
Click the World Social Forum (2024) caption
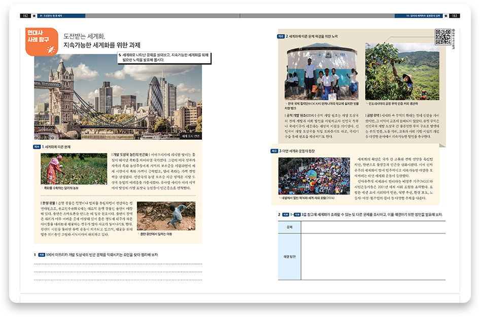click(307, 198)
